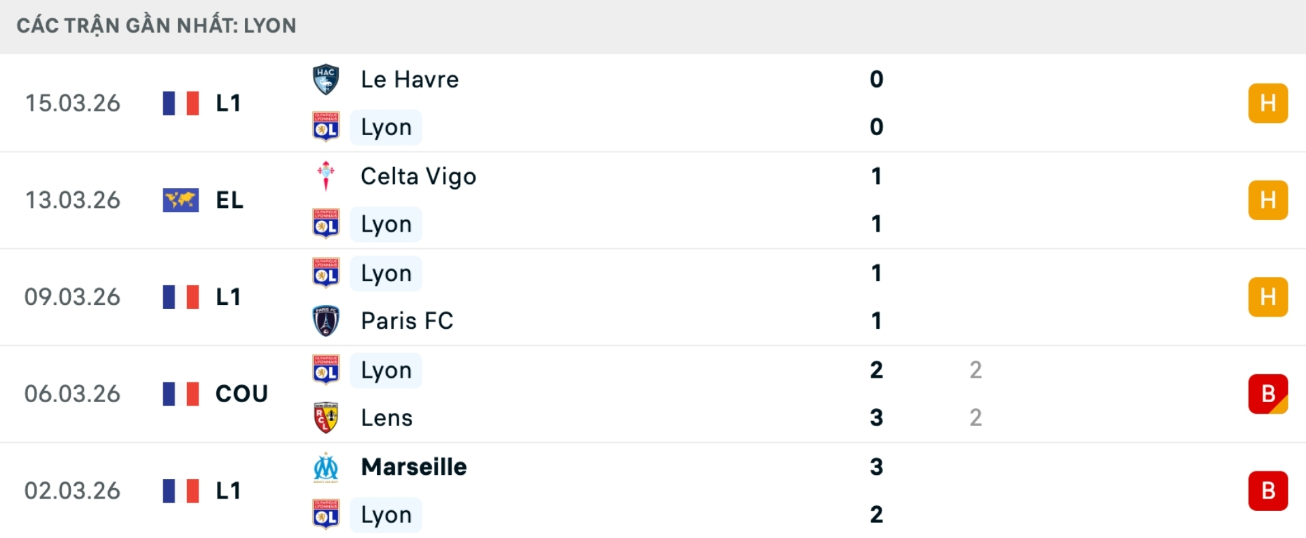
Task: Click the Marseille club crest
Action: [326, 467]
